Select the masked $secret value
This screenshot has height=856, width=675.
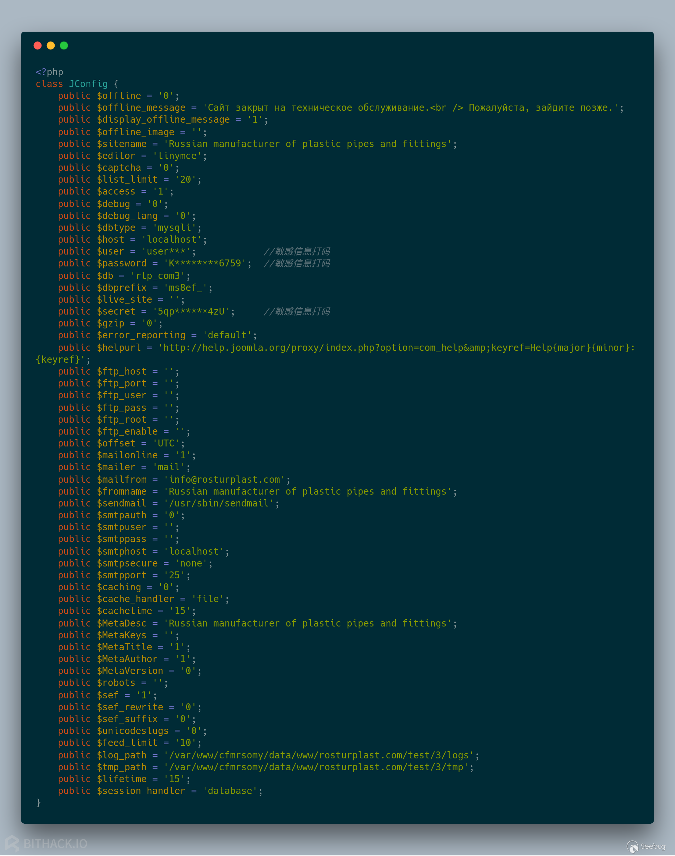click(x=191, y=311)
